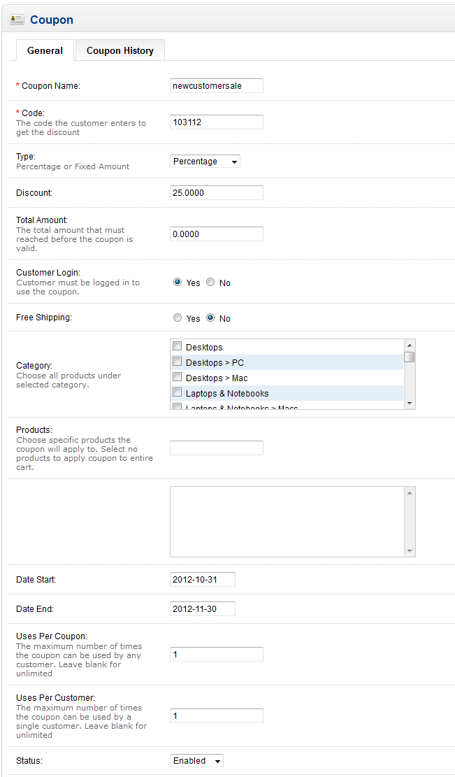The height and width of the screenshot is (777, 455).
Task: Click the Coupon header icon
Action: click(17, 20)
